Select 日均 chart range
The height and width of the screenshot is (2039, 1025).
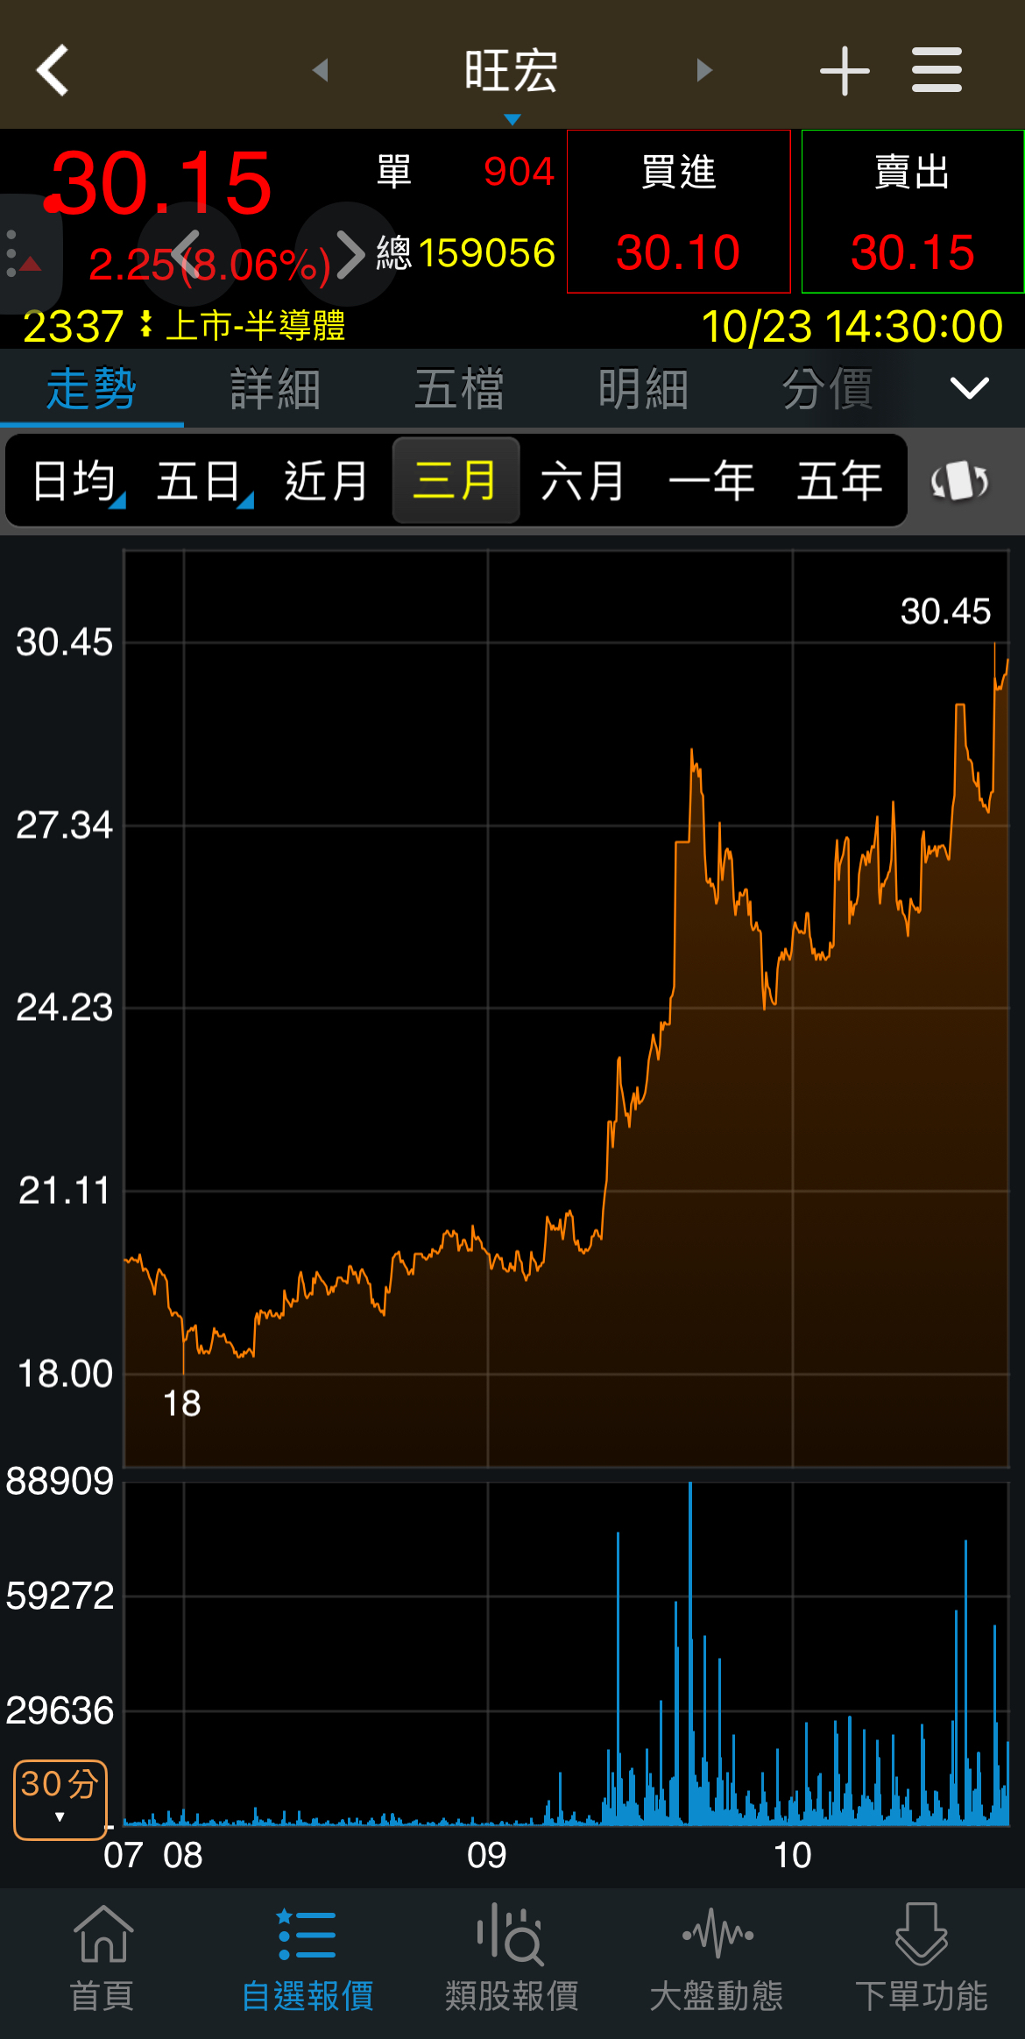(x=75, y=481)
